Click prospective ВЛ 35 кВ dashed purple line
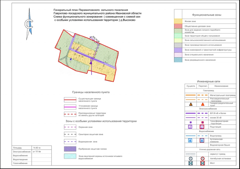 pyautogui.click(x=202, y=113)
